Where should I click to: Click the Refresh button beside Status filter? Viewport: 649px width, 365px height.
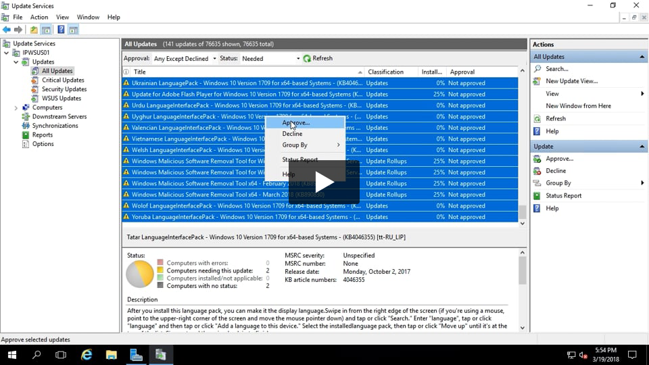click(318, 59)
